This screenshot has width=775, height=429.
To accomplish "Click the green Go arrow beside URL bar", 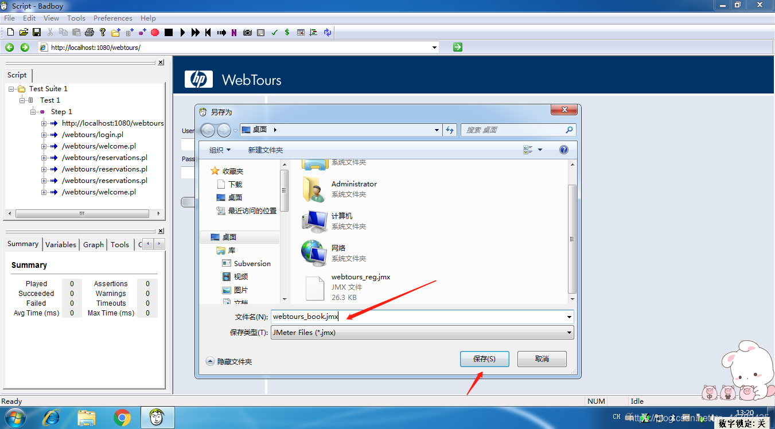I will (x=457, y=47).
